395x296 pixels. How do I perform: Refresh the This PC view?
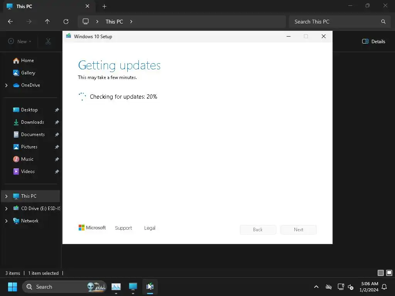(66, 22)
